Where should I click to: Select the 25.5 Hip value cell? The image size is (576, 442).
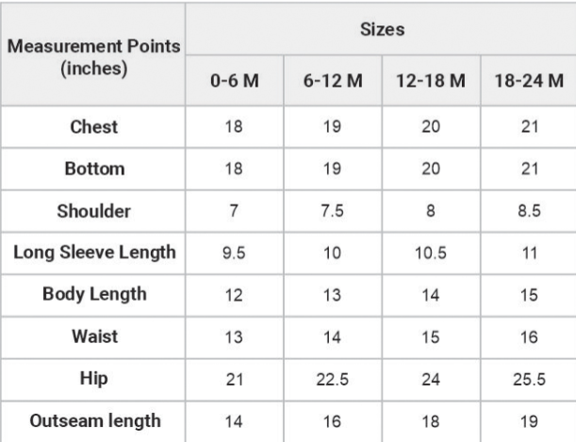529,379
